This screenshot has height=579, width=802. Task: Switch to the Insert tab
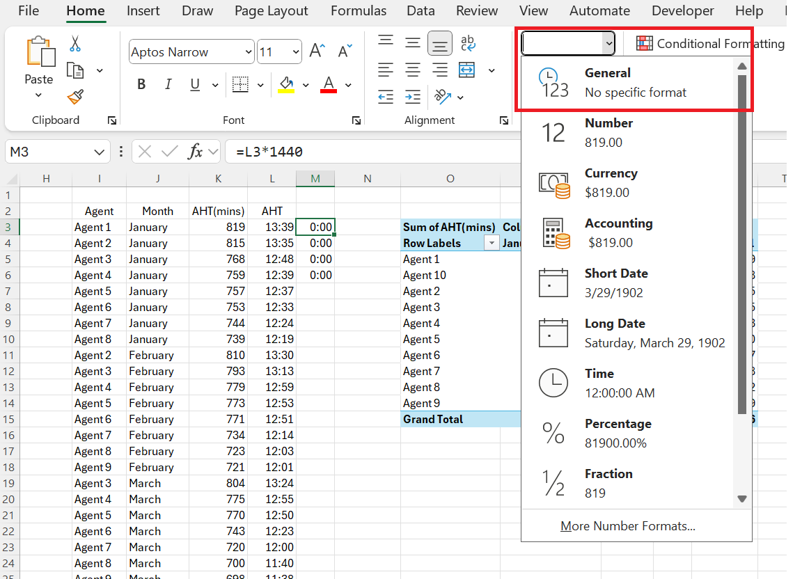coord(143,10)
